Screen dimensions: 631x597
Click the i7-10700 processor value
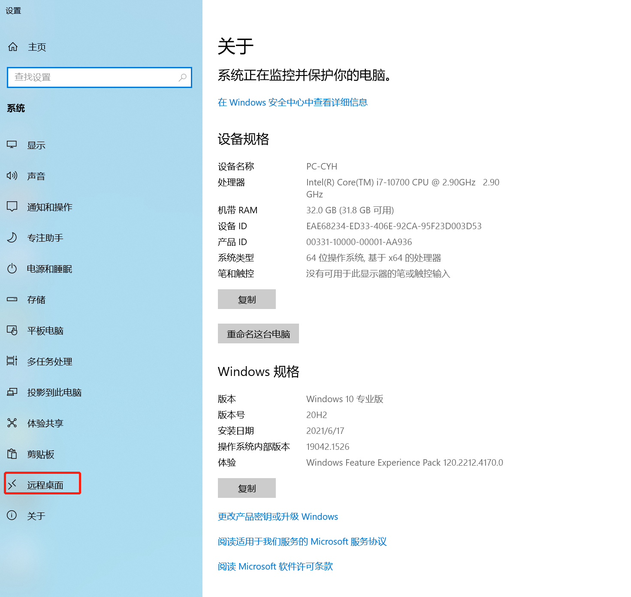coord(403,188)
